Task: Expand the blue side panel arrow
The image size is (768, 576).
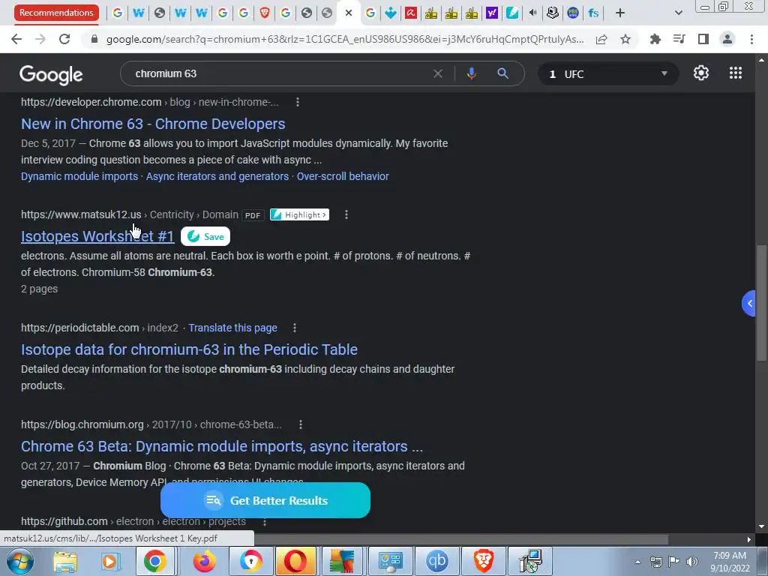Action: pos(749,303)
